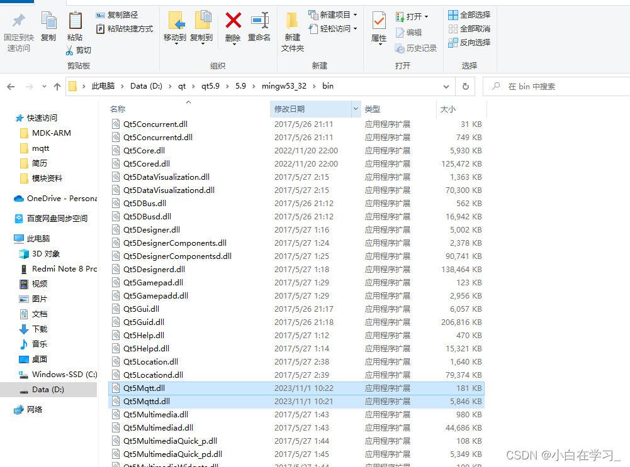Select 图片 (Pictures) in navigation pane
Screen dimensions: 630x467
pos(34,299)
